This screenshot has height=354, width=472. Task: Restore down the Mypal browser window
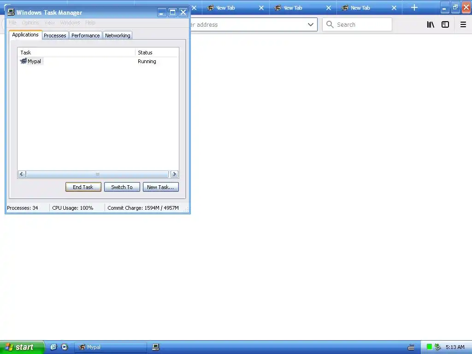455,7
